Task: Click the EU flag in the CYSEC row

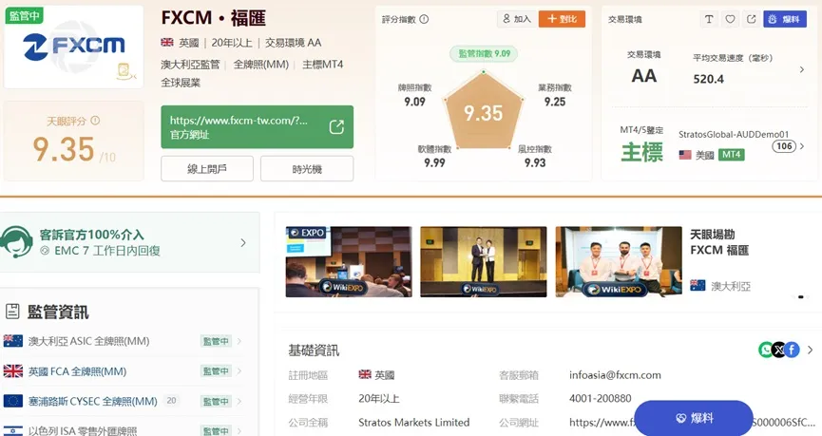Action: click(x=13, y=402)
